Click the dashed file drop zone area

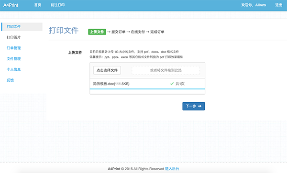coord(166,70)
